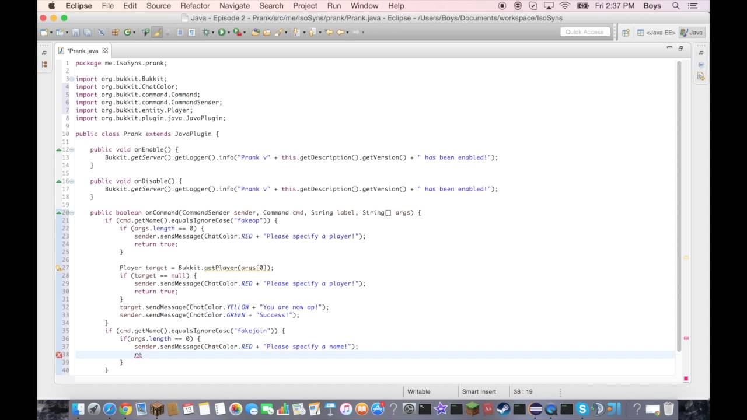Minimize the editor area

(x=669, y=48)
